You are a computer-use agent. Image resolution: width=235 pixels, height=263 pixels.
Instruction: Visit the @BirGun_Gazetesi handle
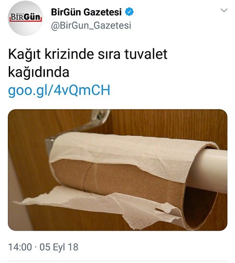(91, 25)
